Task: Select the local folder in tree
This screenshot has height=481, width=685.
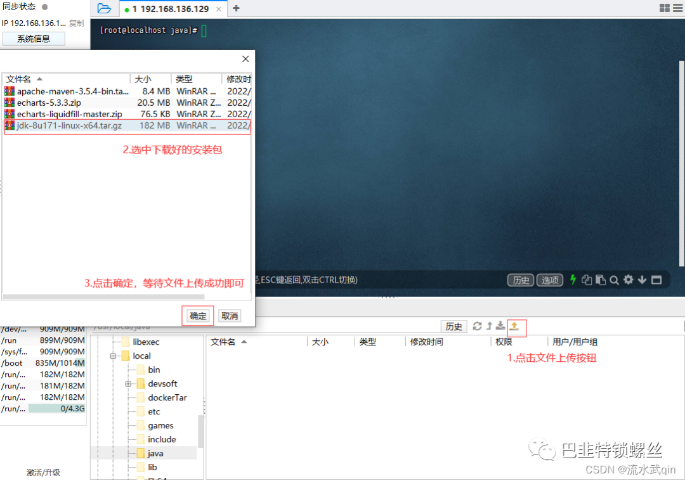Action: (141, 356)
